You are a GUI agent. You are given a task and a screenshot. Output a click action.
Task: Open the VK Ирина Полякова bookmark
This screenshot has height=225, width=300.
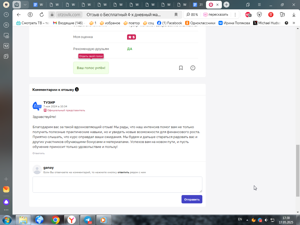click(x=234, y=23)
